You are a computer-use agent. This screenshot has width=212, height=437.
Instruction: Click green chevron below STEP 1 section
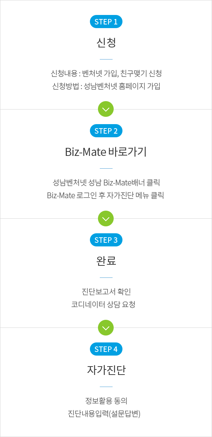(x=106, y=109)
